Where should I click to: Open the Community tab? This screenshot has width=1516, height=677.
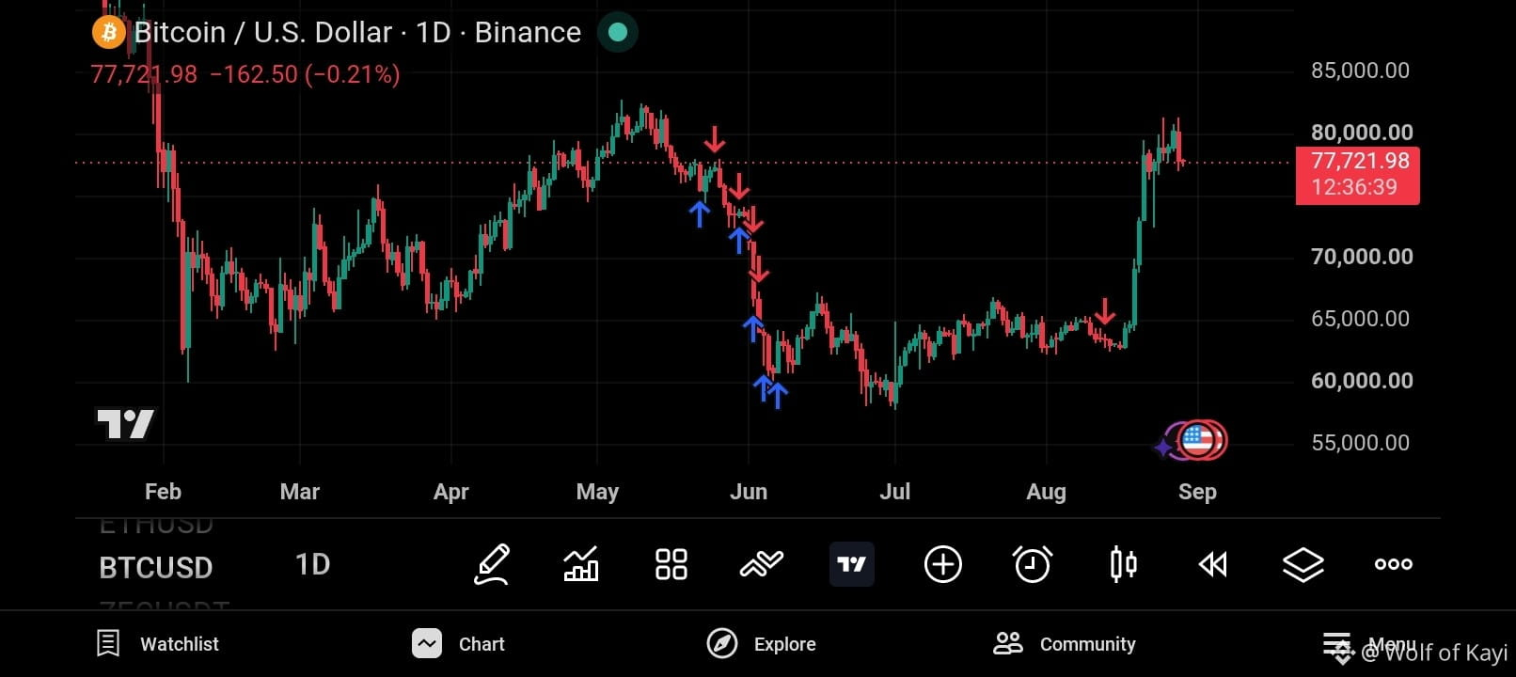point(1065,644)
